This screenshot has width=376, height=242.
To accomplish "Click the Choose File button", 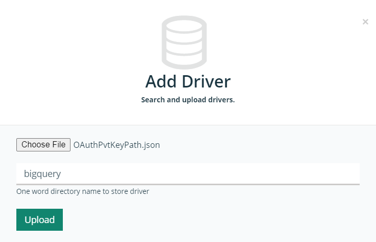I will [43, 145].
